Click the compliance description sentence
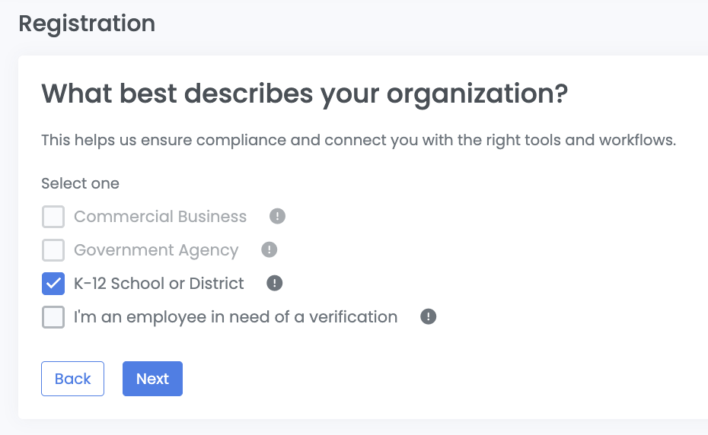The image size is (708, 435). click(358, 141)
